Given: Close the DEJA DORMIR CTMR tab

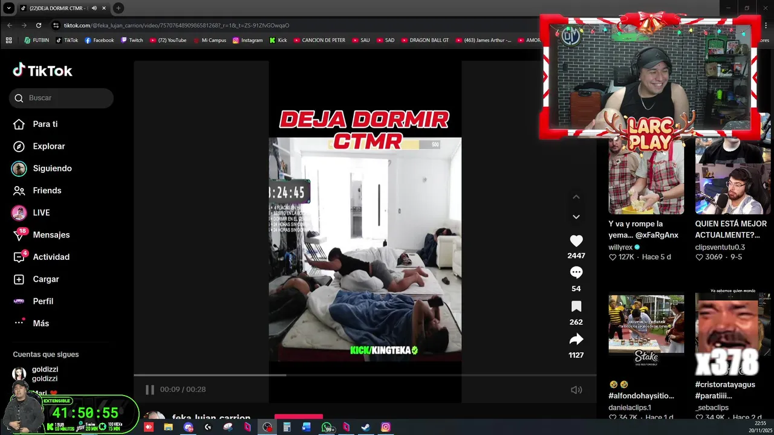Looking at the screenshot, I should [104, 8].
